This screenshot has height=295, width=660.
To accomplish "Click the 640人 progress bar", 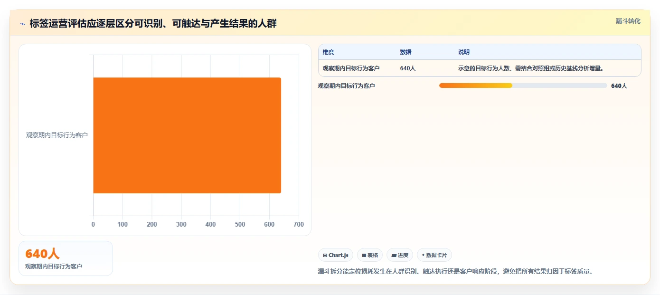I will [523, 86].
